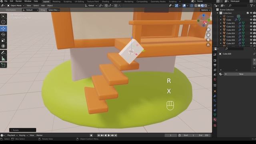Screen dimensions: 256x144
Task: Open the Select Box drag dropdown
Action: [54, 10]
